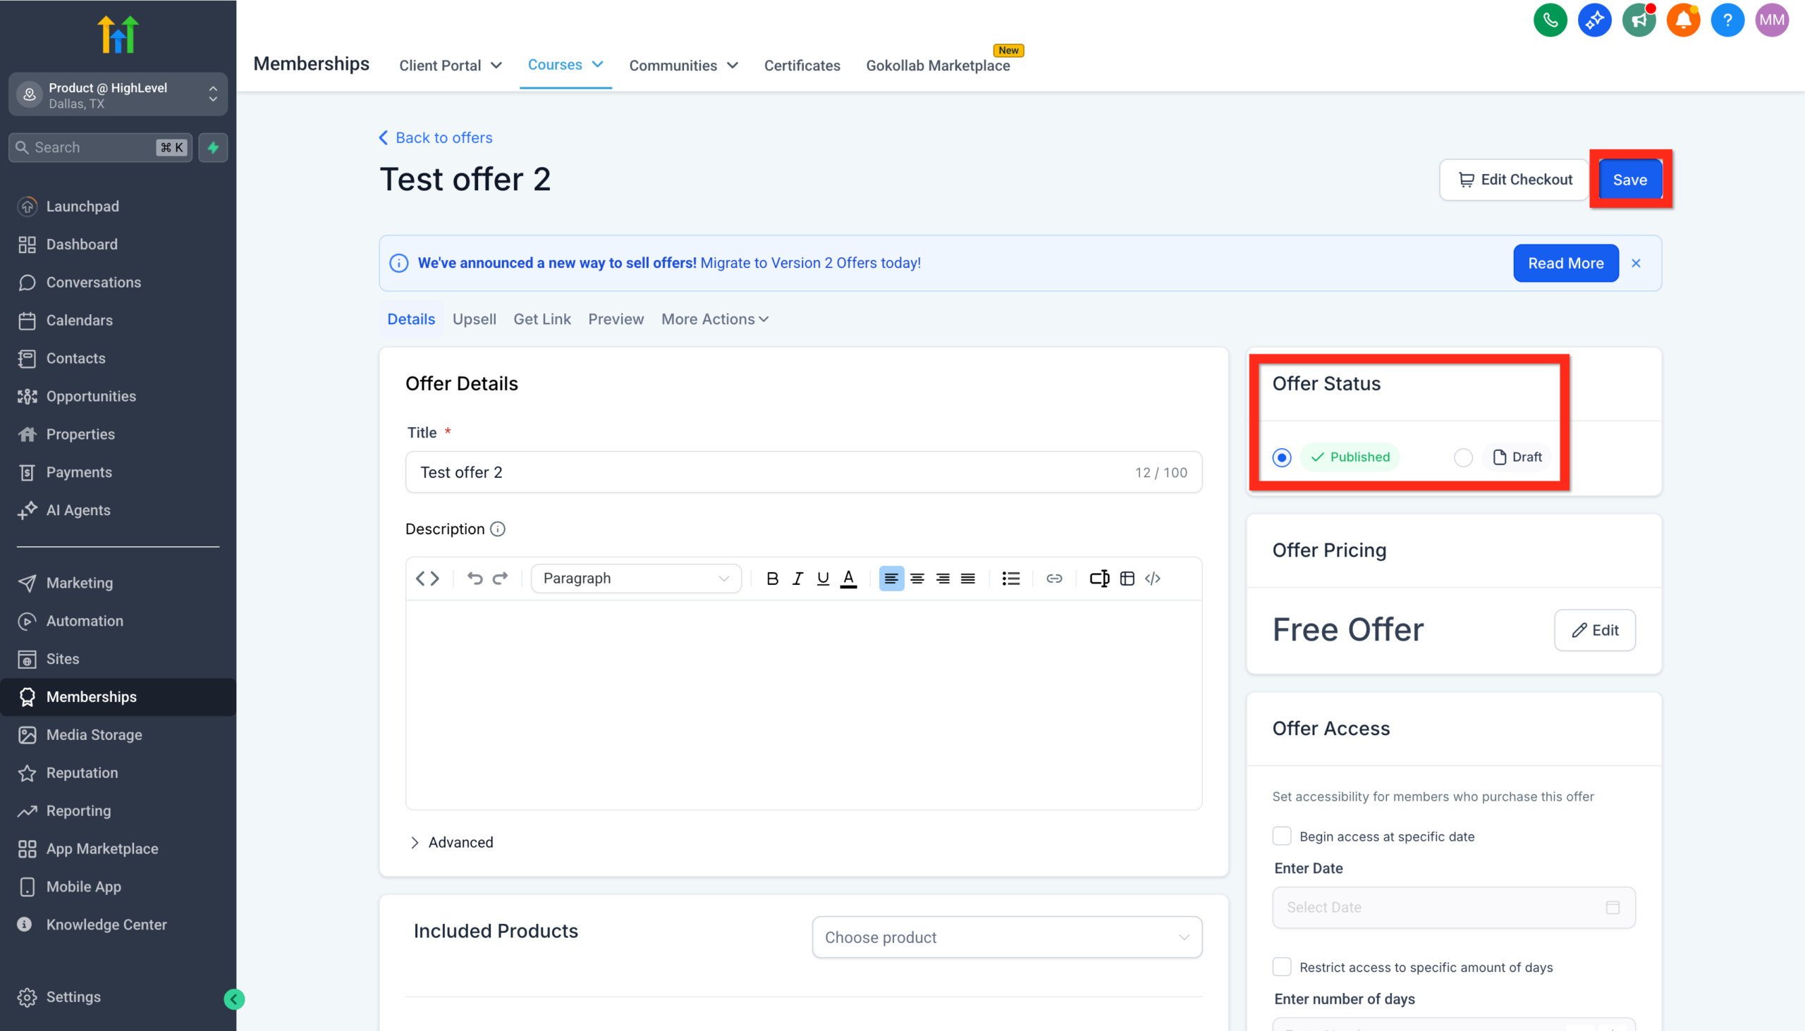The width and height of the screenshot is (1805, 1031).
Task: Insert a table in the description editor
Action: (1126, 578)
